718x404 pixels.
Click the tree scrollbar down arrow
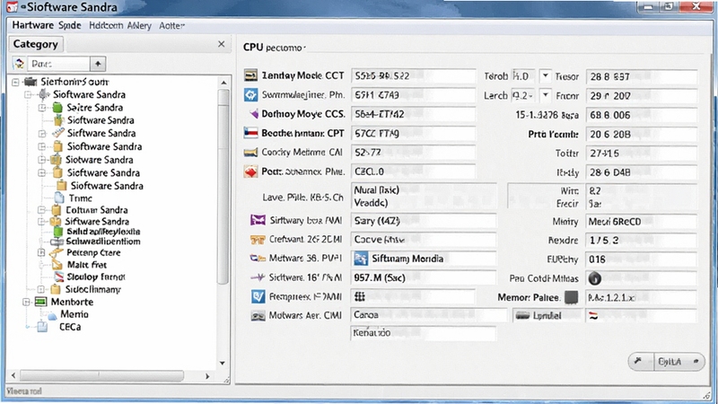(x=222, y=364)
